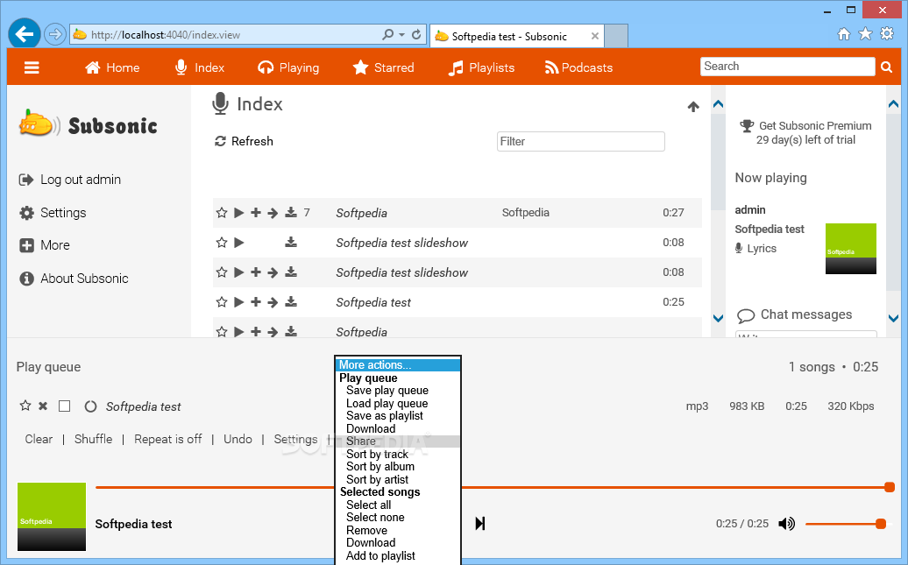The width and height of the screenshot is (908, 565).
Task: Click the now playing album cover thumbnail
Action: (x=851, y=249)
